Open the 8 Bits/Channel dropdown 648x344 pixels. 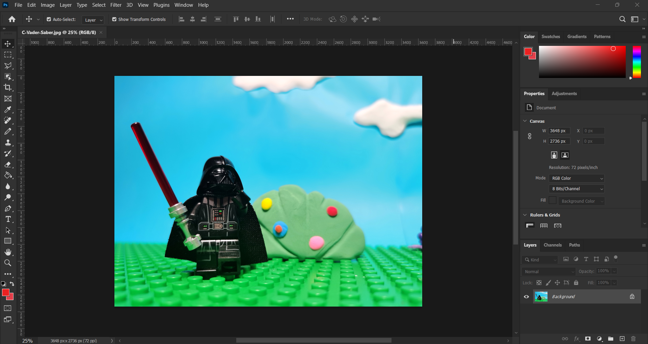tap(576, 189)
